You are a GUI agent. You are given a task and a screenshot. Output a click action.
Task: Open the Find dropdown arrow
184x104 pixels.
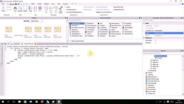tap(15, 13)
